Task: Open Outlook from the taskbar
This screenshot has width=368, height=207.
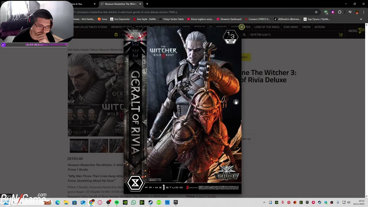Action: [x=83, y=202]
